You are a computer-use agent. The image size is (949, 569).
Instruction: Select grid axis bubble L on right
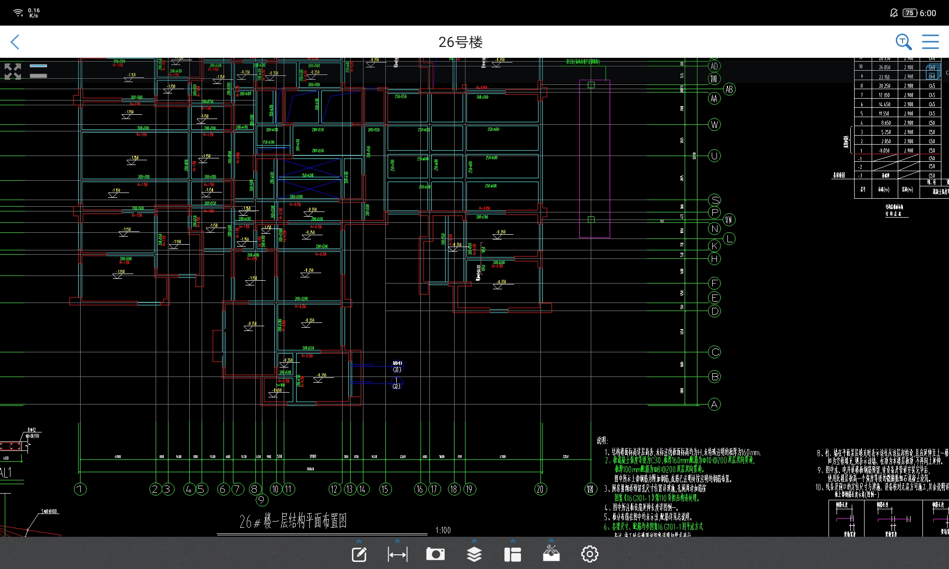coord(729,239)
